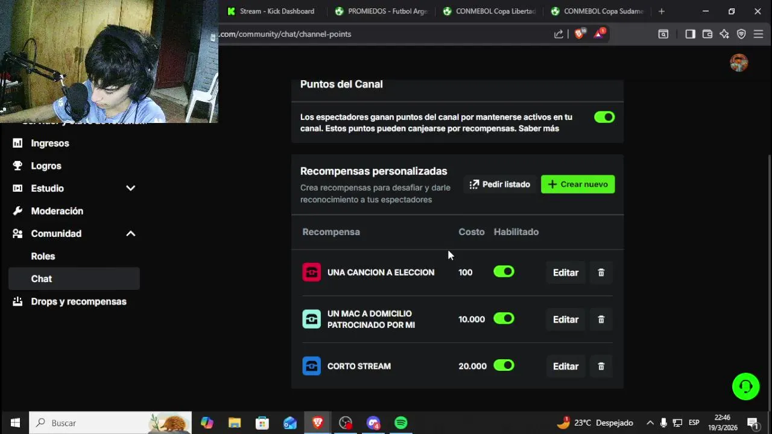Show hidden system tray icons

click(650, 423)
